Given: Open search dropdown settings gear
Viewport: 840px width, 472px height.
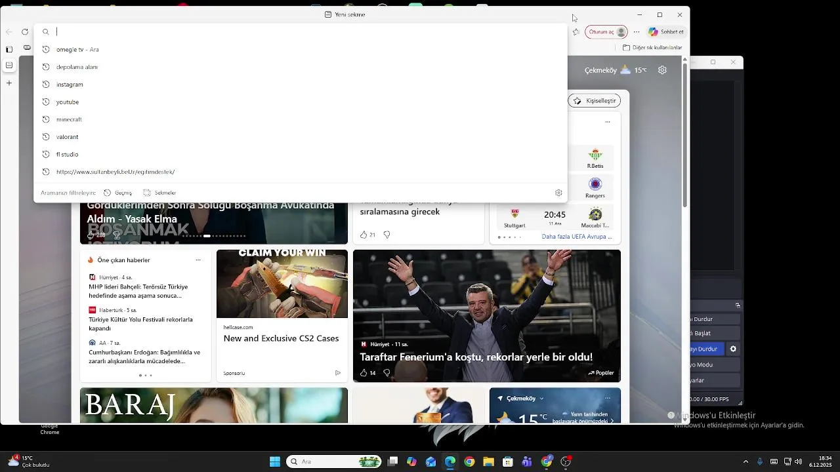Looking at the screenshot, I should (558, 193).
